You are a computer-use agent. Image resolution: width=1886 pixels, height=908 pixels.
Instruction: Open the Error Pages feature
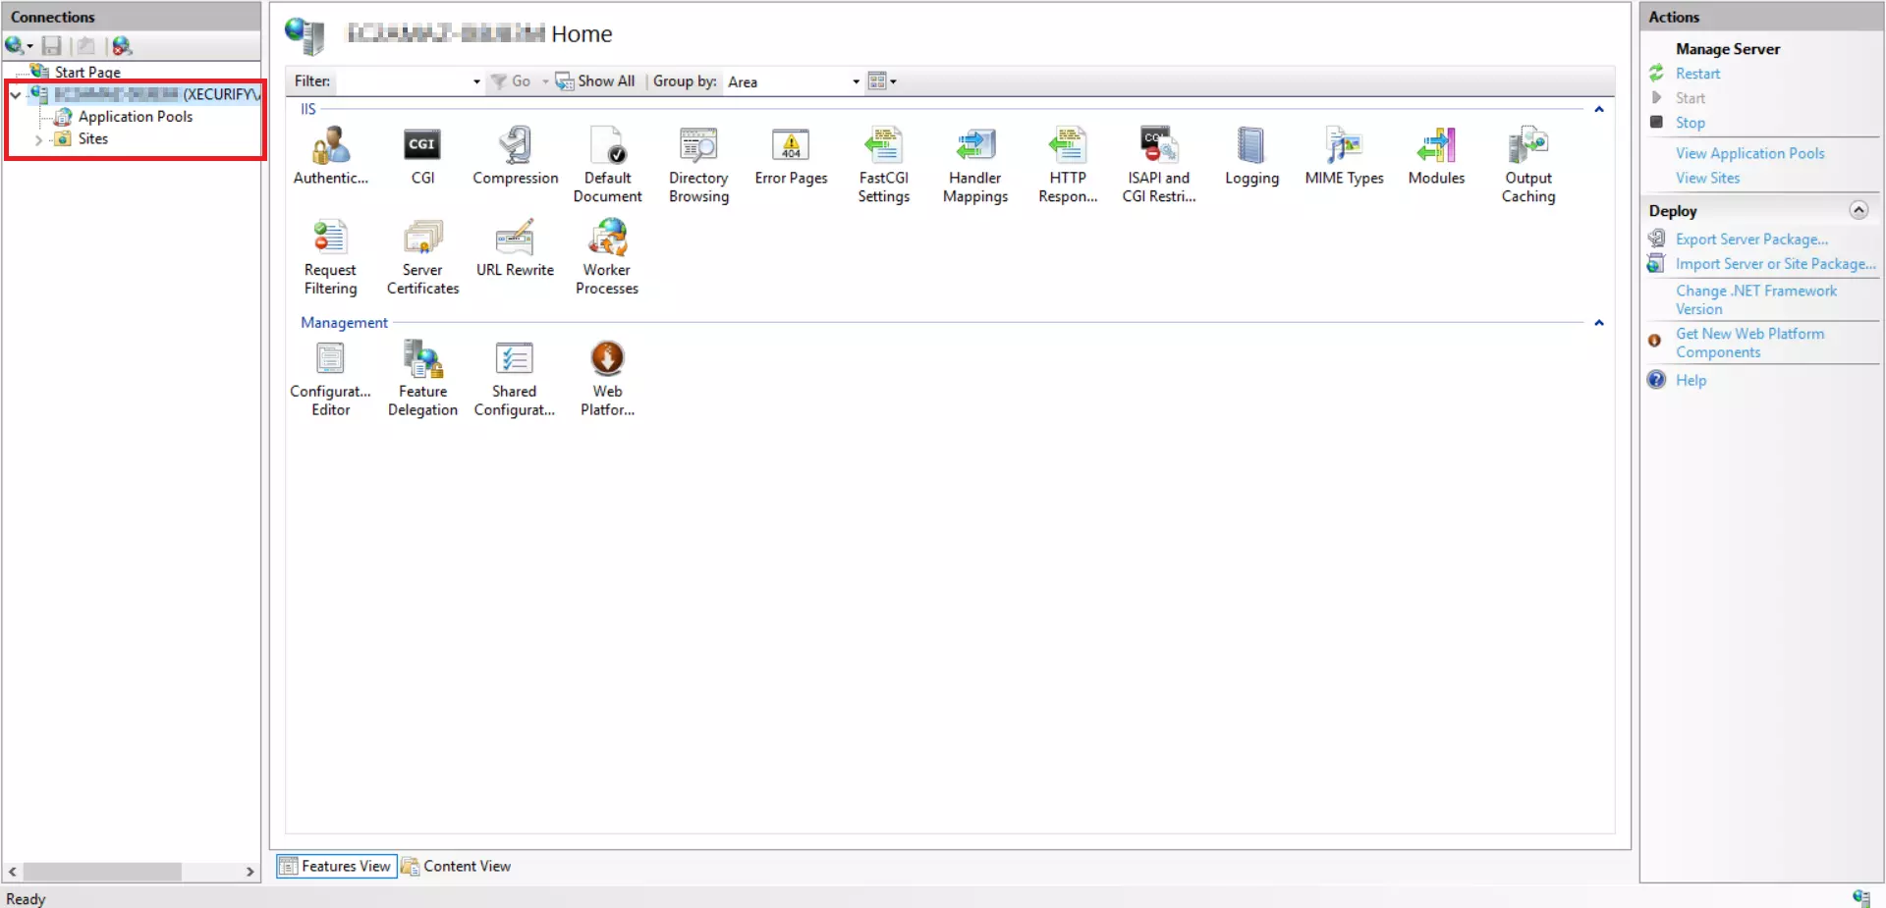791,157
